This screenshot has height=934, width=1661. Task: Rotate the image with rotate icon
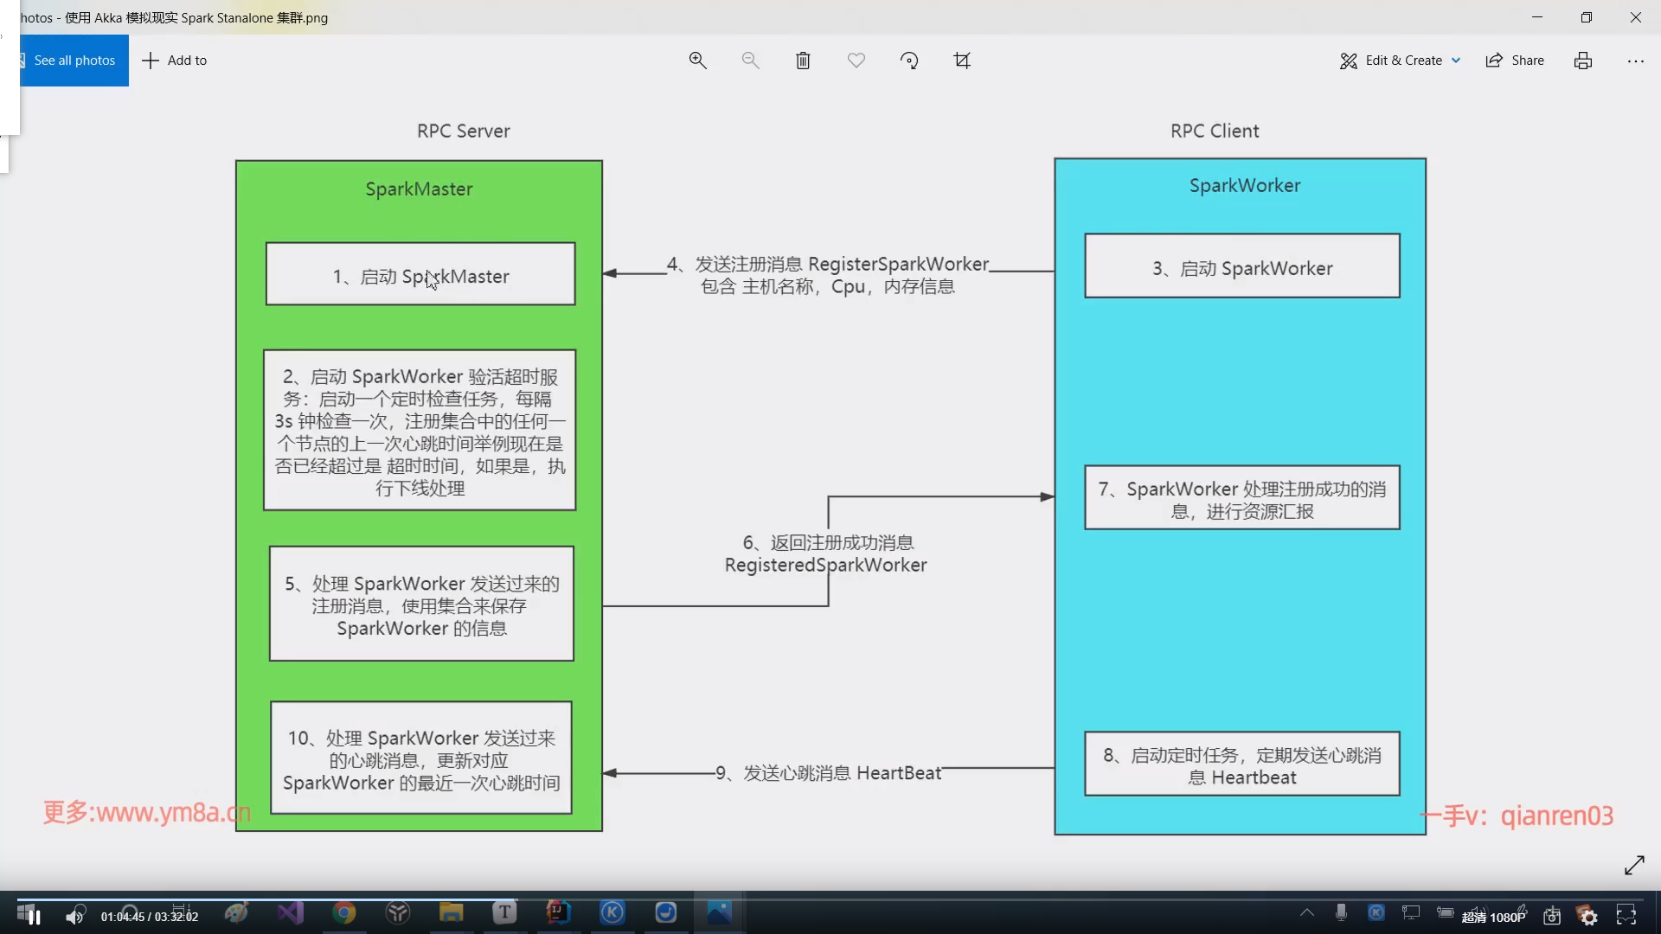tap(908, 61)
